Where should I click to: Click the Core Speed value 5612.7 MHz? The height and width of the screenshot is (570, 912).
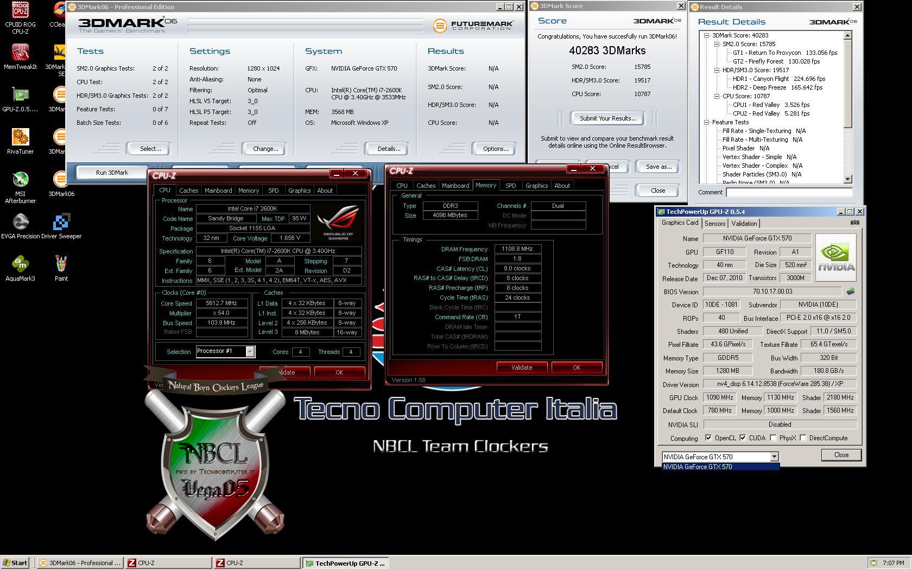click(221, 303)
